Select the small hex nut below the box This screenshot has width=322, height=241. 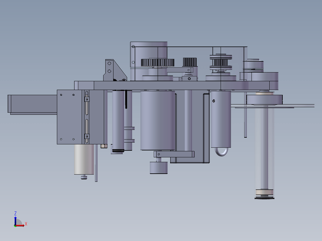104,146
